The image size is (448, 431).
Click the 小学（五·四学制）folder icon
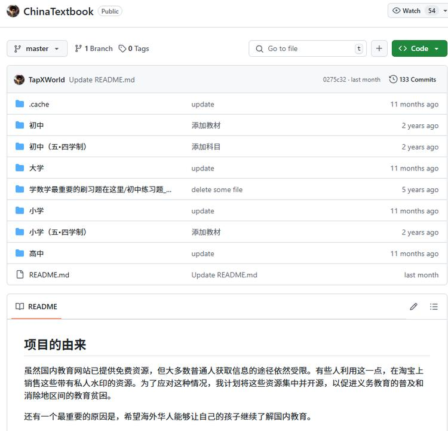pyautogui.click(x=20, y=232)
